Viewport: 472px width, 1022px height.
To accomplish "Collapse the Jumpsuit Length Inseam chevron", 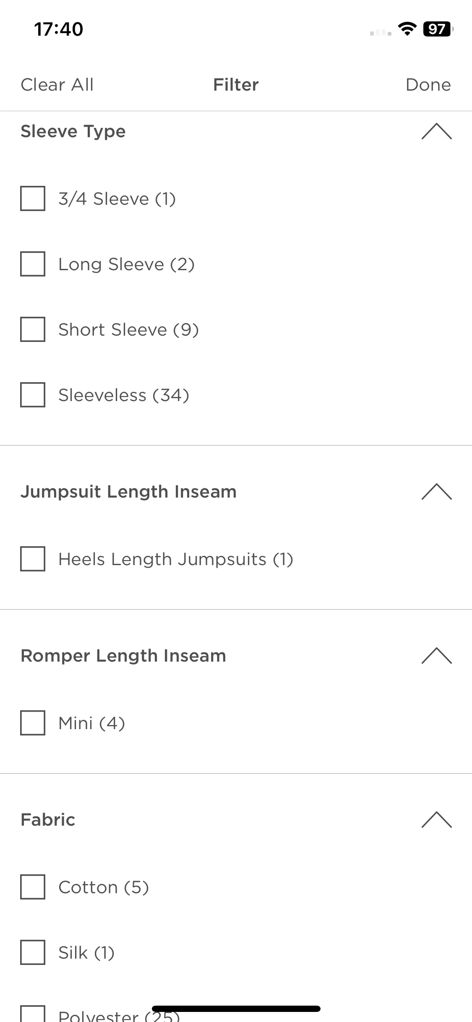I will (436, 492).
